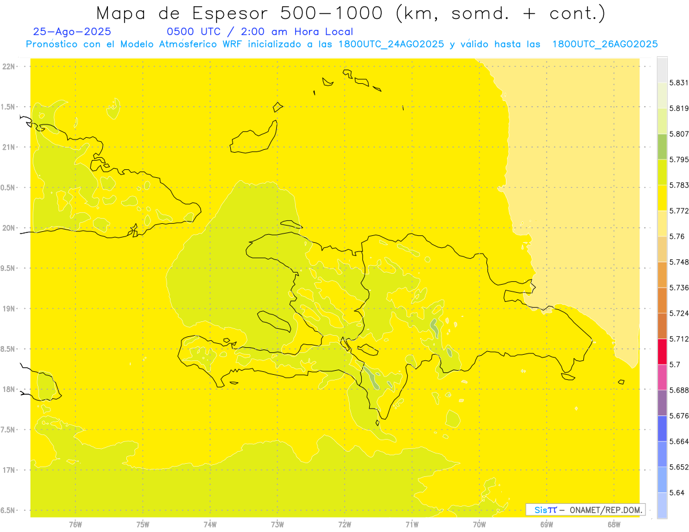Viewport: 689px width, 532px height.
Task: Pick the pink swatch between 5.688 and 5.7
Action: point(662,378)
